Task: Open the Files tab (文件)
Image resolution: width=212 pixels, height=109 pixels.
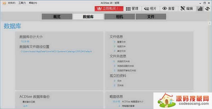Action: coord(151,17)
